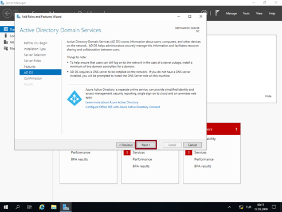Open the Action Center notification icon
Image resolution: width=282 pixels, height=212 pixels.
pyautogui.click(x=274, y=207)
